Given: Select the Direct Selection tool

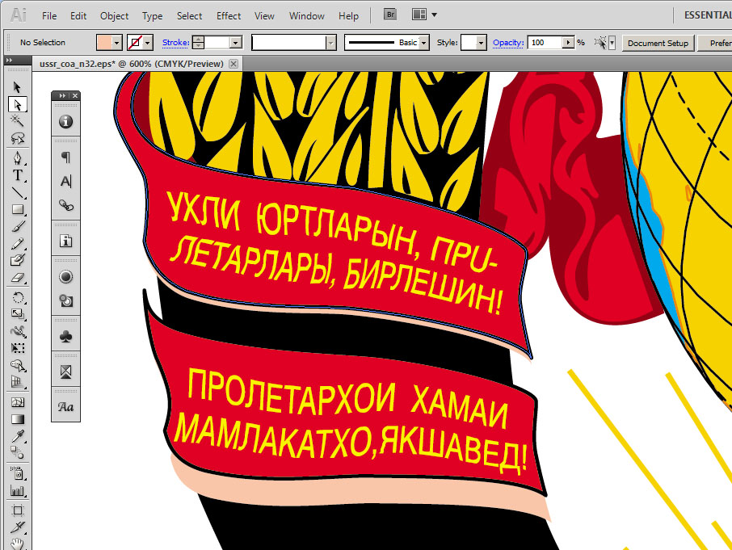Looking at the screenshot, I should [x=17, y=104].
